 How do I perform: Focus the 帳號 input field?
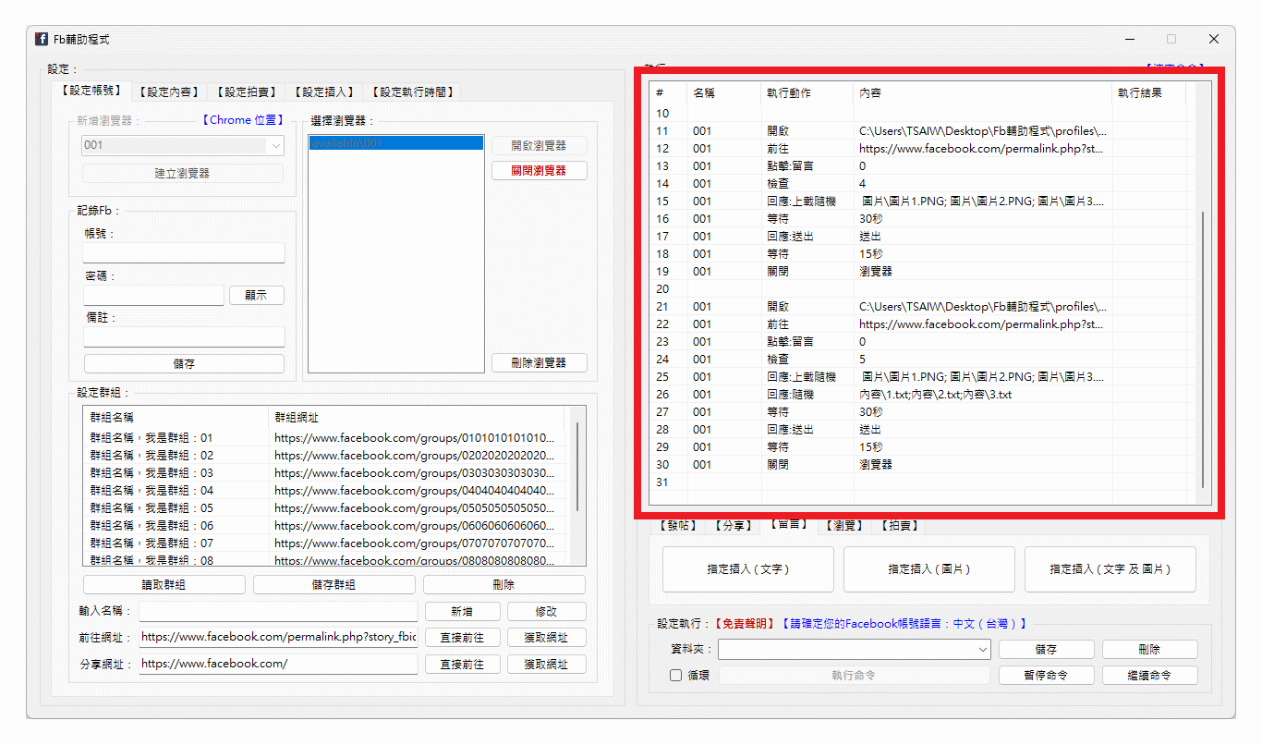coord(184,252)
